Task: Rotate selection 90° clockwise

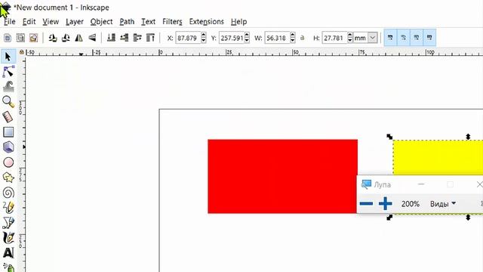Action: click(66, 38)
